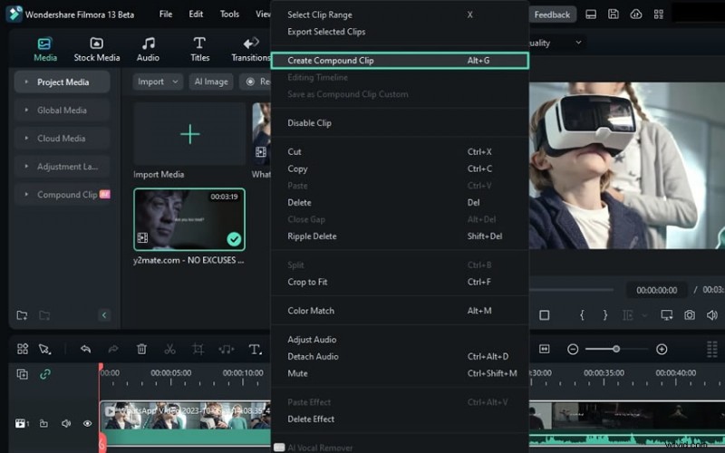Select the y2mate.com video thumbnail
Viewport: 725px width, 453px height.
(x=189, y=219)
